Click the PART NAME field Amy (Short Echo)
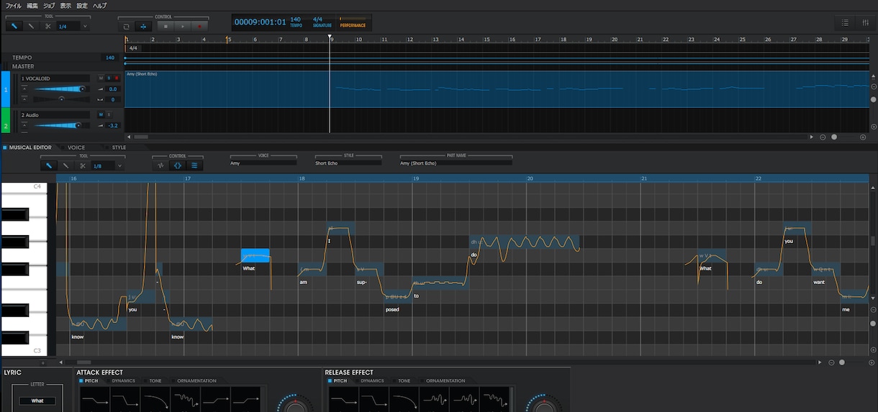This screenshot has height=412, width=878. pyautogui.click(x=456, y=163)
